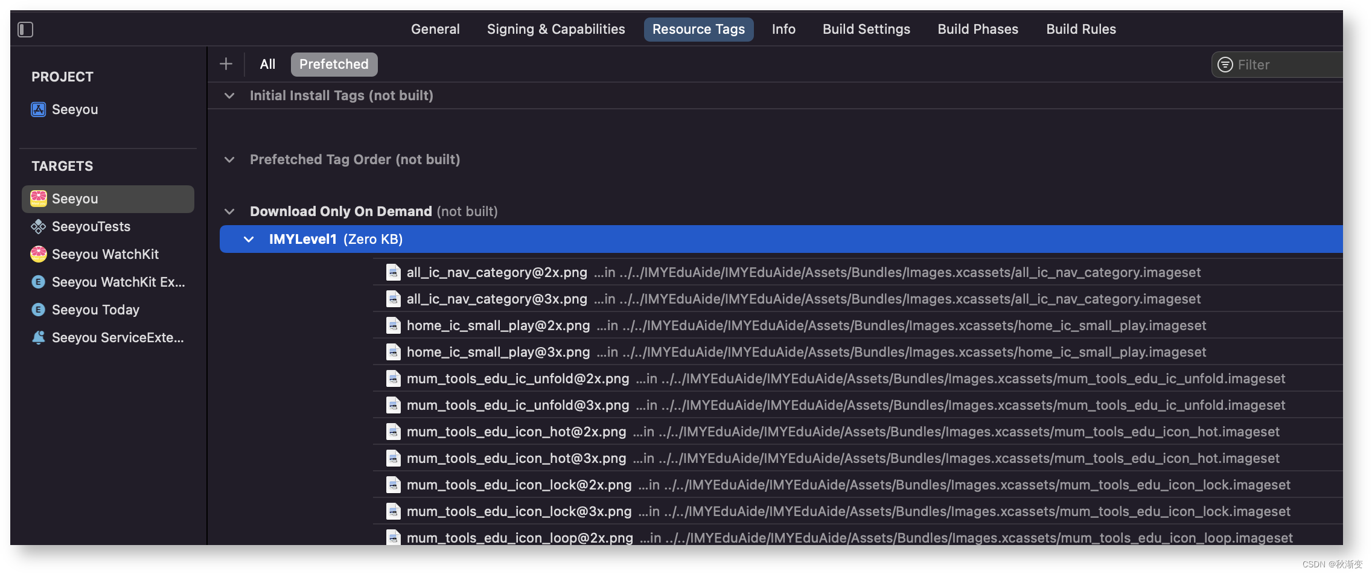The width and height of the screenshot is (1372, 574).
Task: Click the file icon beside all_ic_nav_category@2x.png
Action: pyautogui.click(x=393, y=272)
